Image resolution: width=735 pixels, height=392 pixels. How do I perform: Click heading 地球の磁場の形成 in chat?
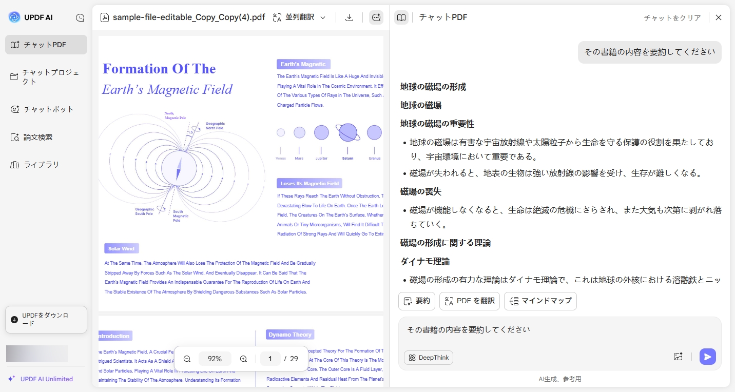[x=433, y=87]
